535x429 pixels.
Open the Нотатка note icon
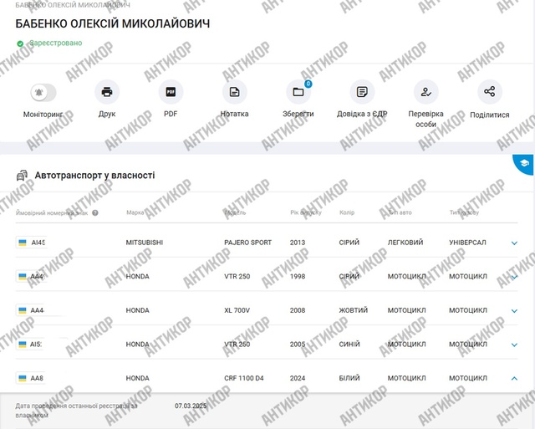pyautogui.click(x=234, y=92)
